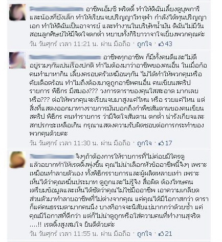Click the thumbs-up icon showing 21 likes
This screenshot has width=222, height=242.
click(161, 233)
